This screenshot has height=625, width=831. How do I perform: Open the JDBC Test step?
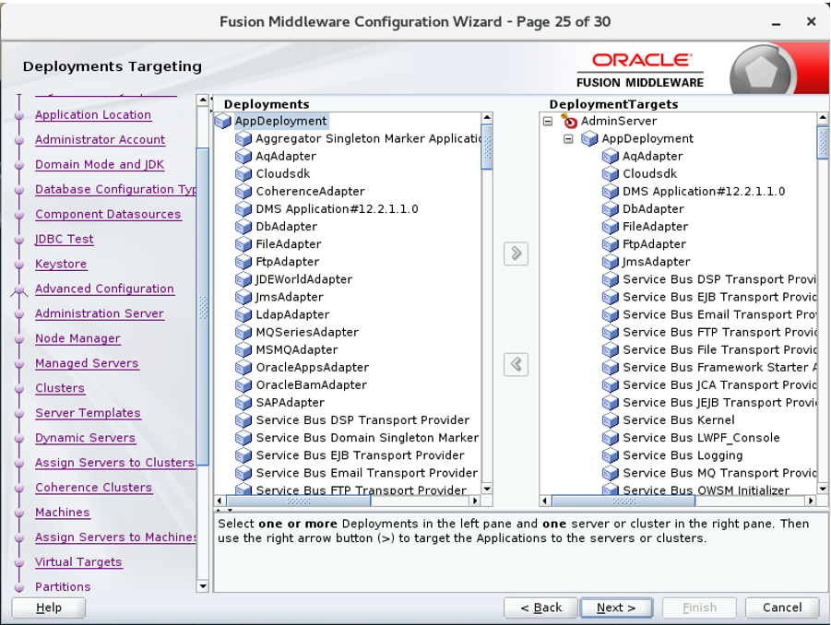[x=65, y=240]
